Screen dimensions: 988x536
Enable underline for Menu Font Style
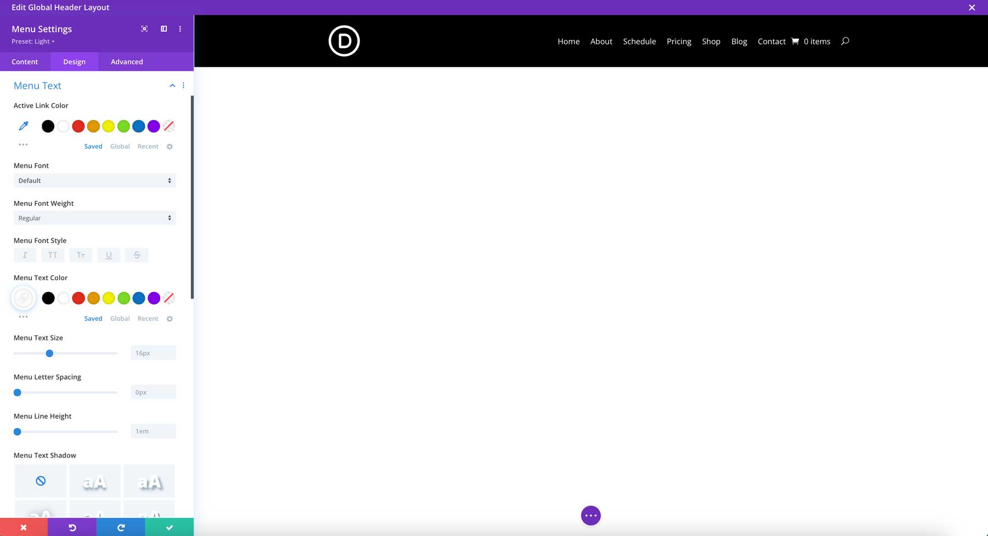[x=109, y=254]
